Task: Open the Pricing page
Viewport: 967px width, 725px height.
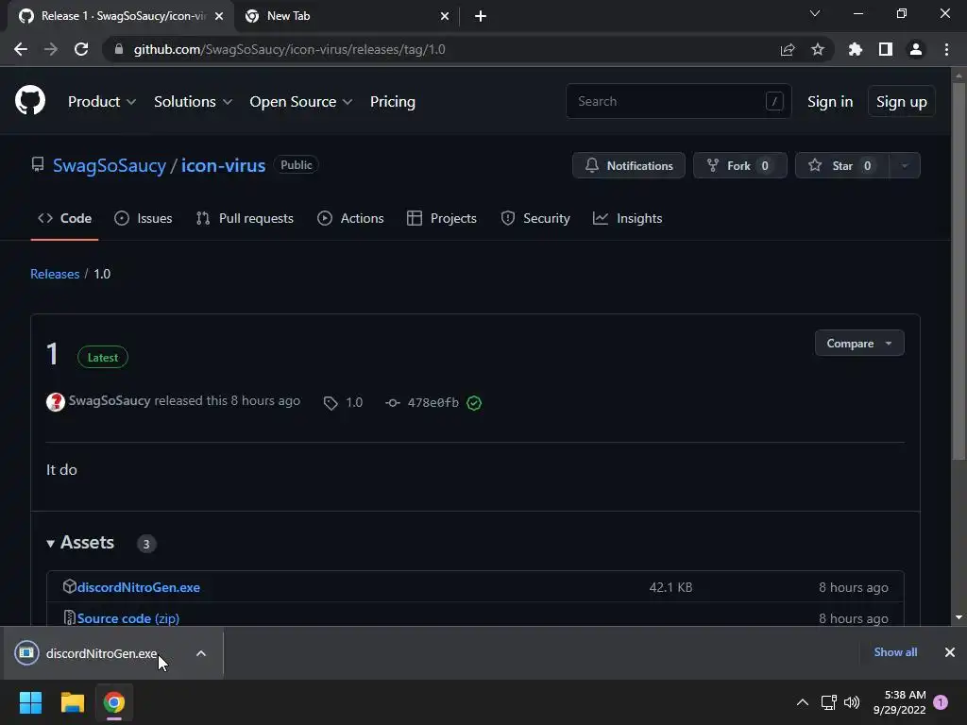Action: (x=392, y=102)
